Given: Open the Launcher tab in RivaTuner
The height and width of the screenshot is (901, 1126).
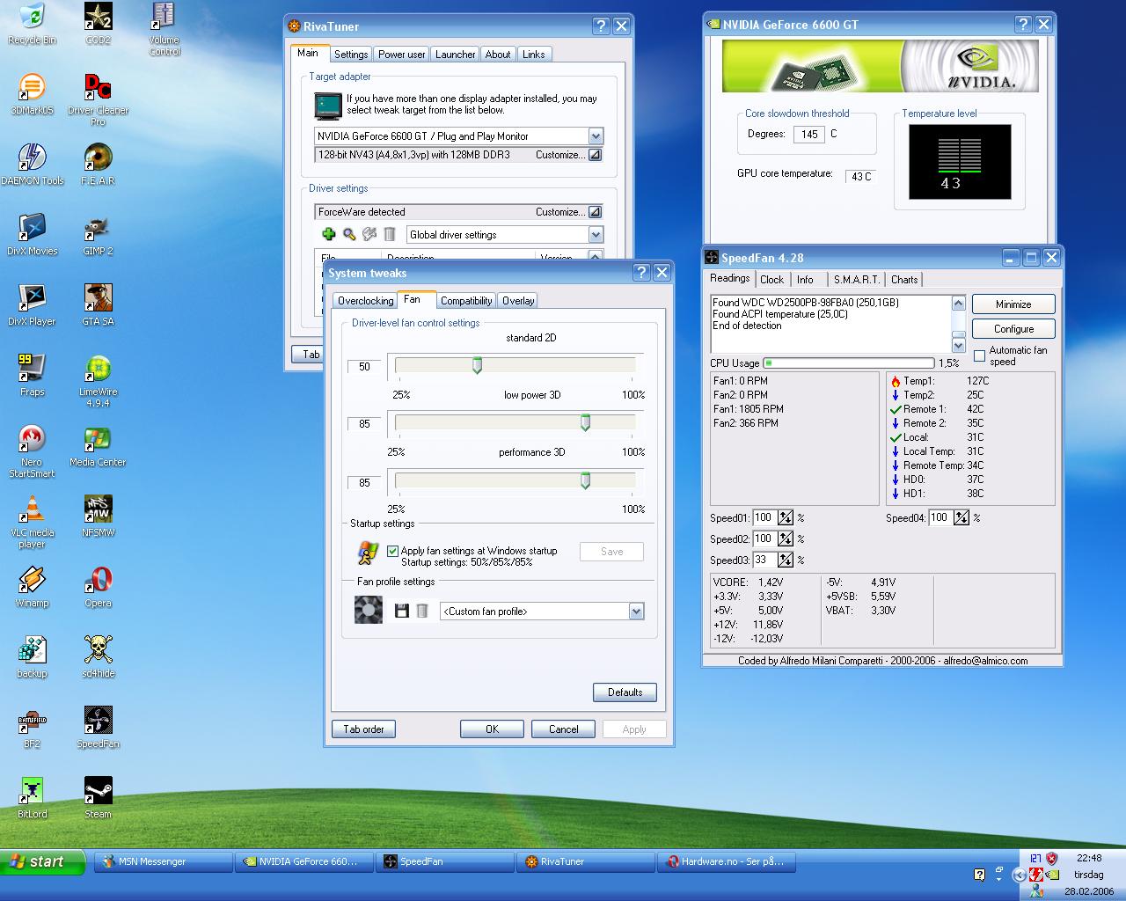Looking at the screenshot, I should [x=456, y=55].
